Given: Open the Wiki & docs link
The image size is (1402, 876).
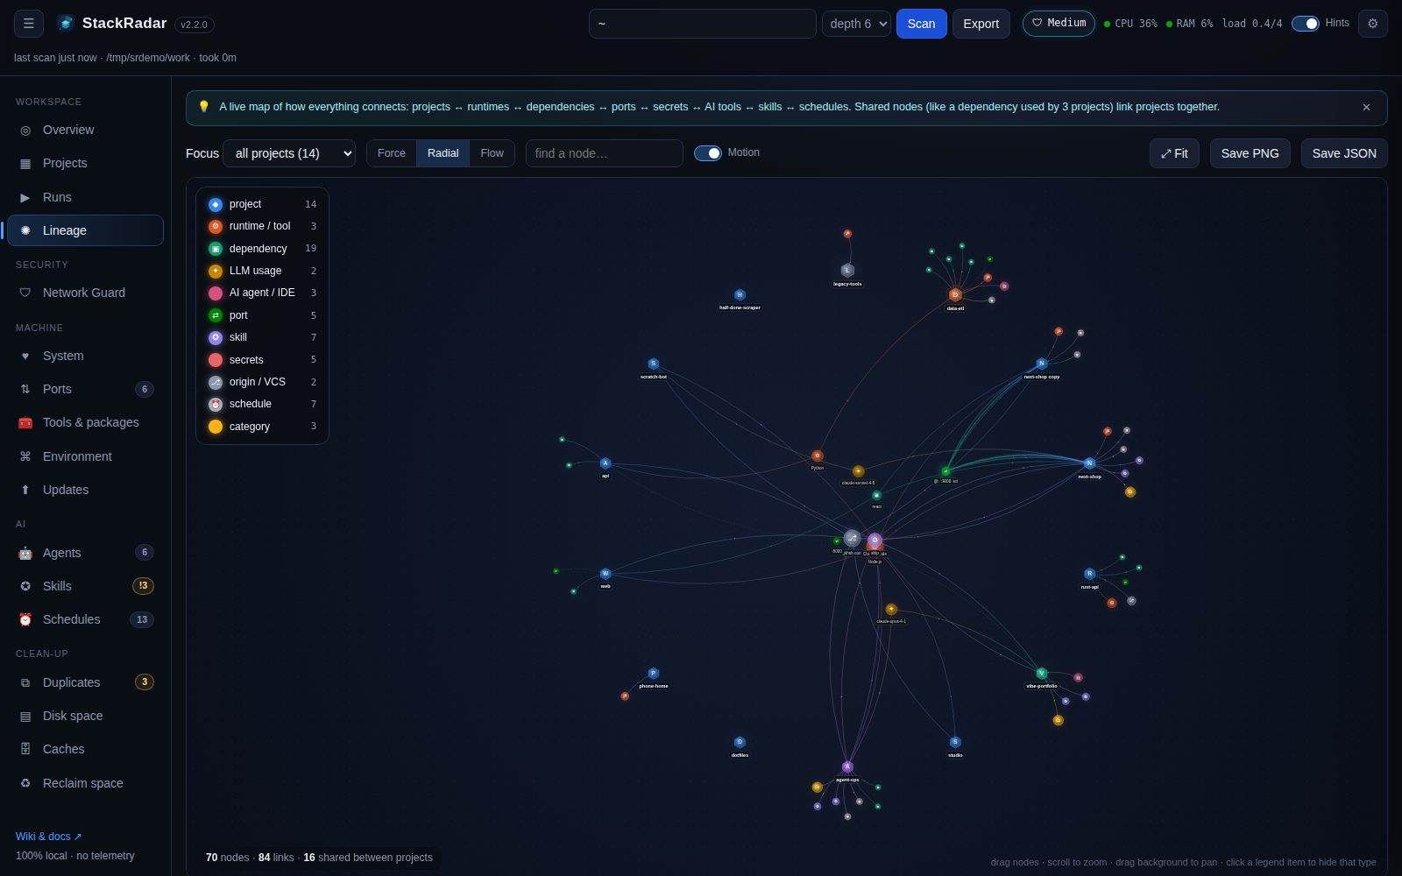Looking at the screenshot, I should click(48, 837).
